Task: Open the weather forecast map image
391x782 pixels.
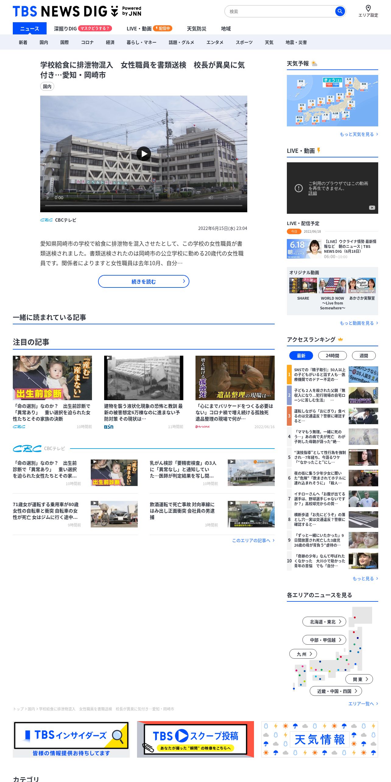Action: pos(333,100)
